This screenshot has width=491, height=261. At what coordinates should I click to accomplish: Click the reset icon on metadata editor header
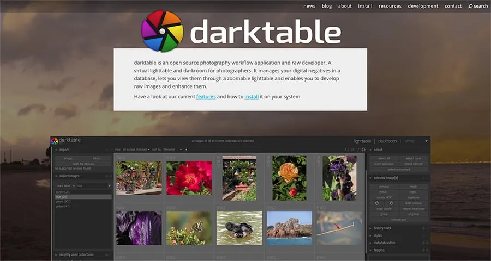coord(423,243)
